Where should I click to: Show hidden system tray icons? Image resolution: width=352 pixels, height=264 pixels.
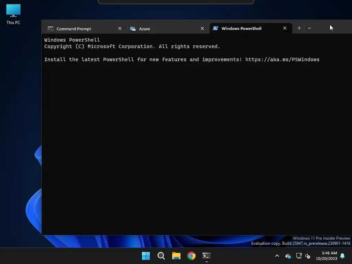277,256
